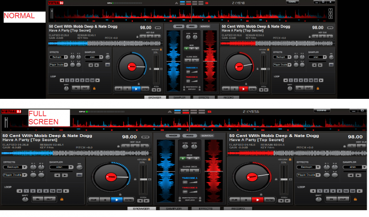Click the left deck SYNC button in the full screen window
The image size is (369, 217).
point(129,200)
